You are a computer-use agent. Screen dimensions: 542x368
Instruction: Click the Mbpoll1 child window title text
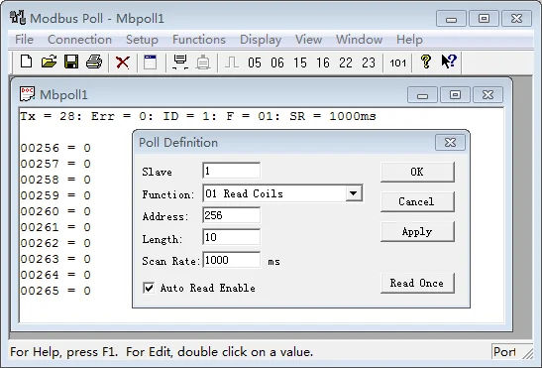coord(63,94)
